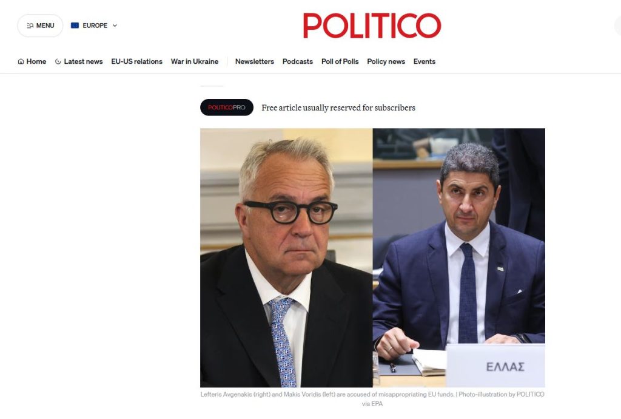Click the Home house icon

click(x=21, y=61)
